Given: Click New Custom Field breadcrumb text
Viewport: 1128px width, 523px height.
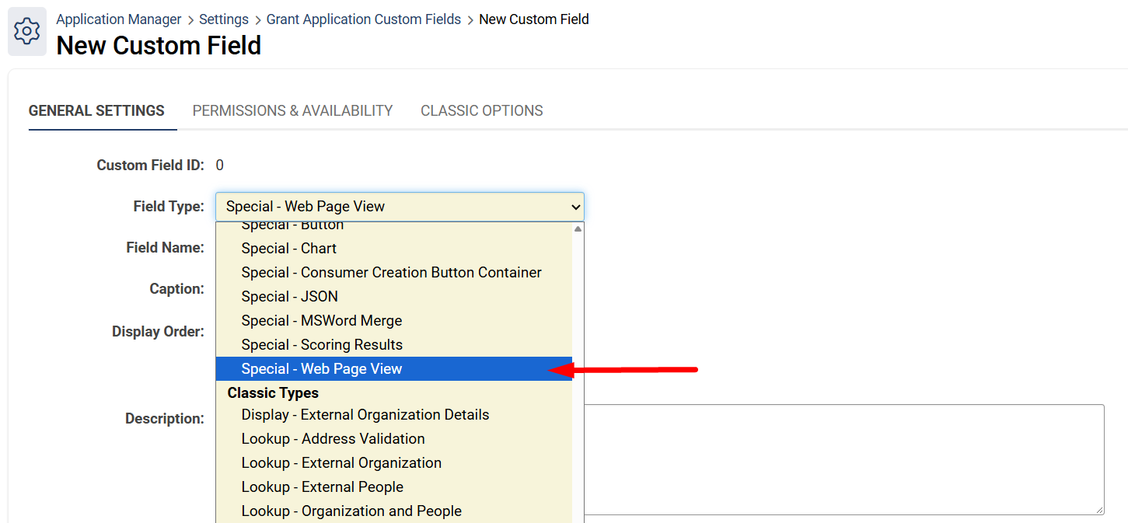Looking at the screenshot, I should (534, 19).
